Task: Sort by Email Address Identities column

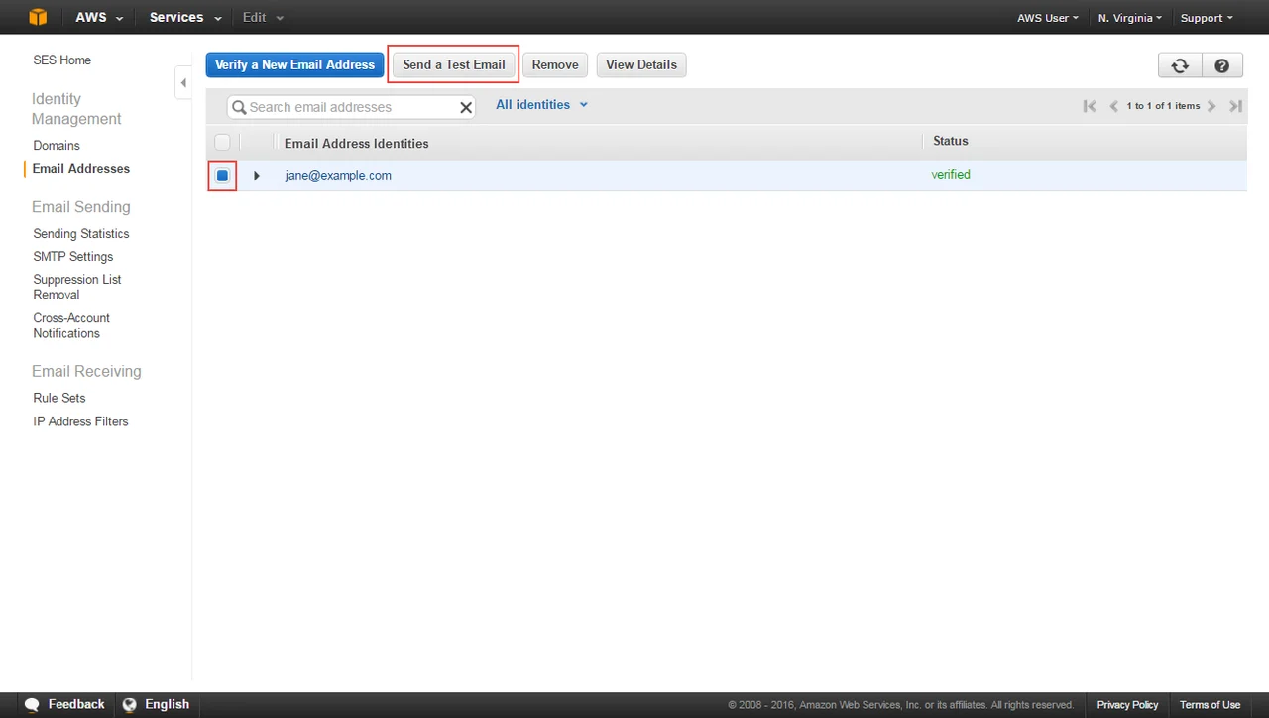Action: click(x=357, y=144)
